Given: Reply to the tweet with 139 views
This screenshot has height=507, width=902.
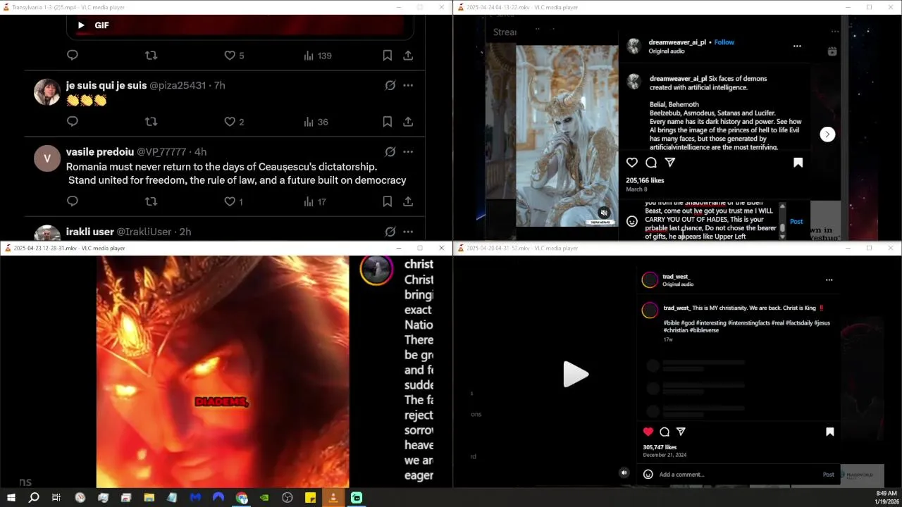Looking at the screenshot, I should [x=72, y=56].
